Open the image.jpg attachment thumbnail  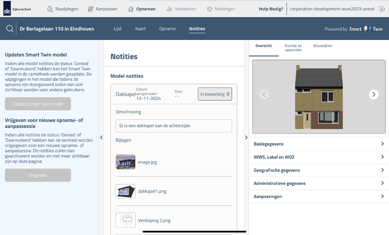click(125, 162)
